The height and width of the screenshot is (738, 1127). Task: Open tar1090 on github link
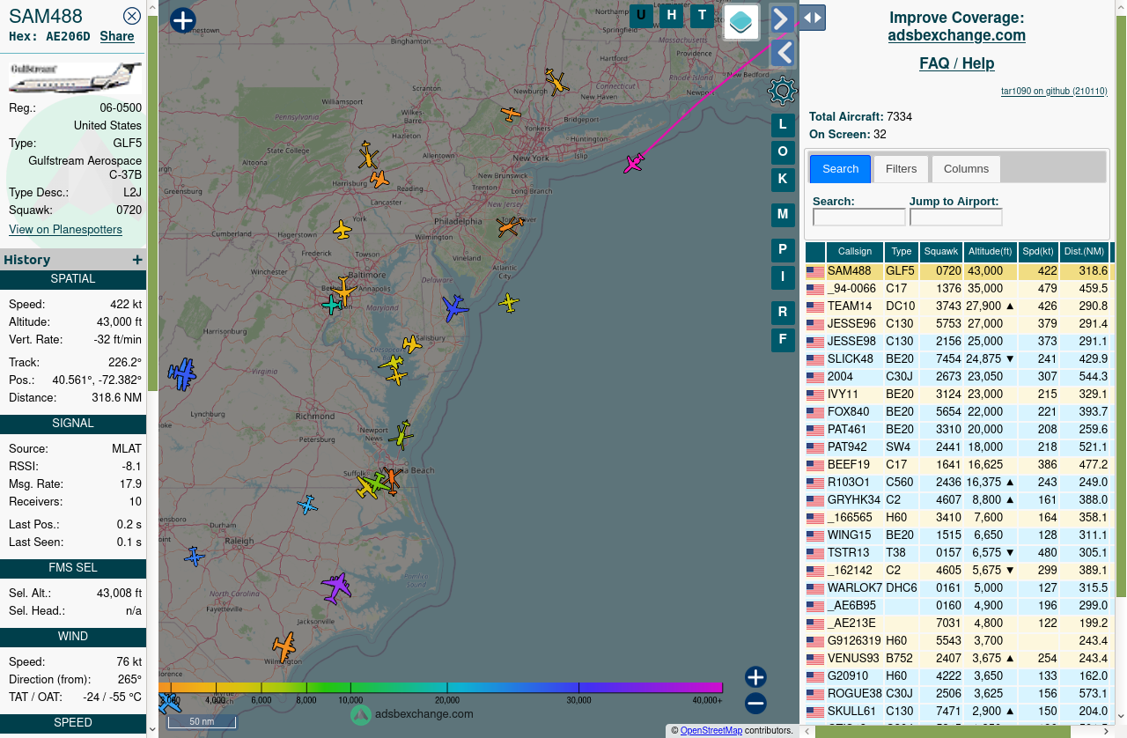coord(1054,91)
